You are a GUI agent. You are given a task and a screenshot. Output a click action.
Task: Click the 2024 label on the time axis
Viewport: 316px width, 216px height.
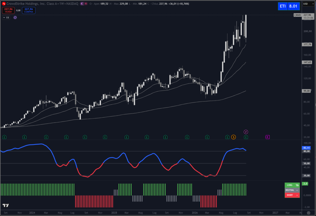(x=32, y=213)
